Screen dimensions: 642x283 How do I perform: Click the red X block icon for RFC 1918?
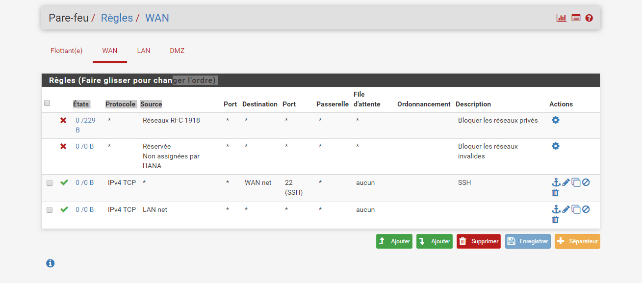pos(63,120)
